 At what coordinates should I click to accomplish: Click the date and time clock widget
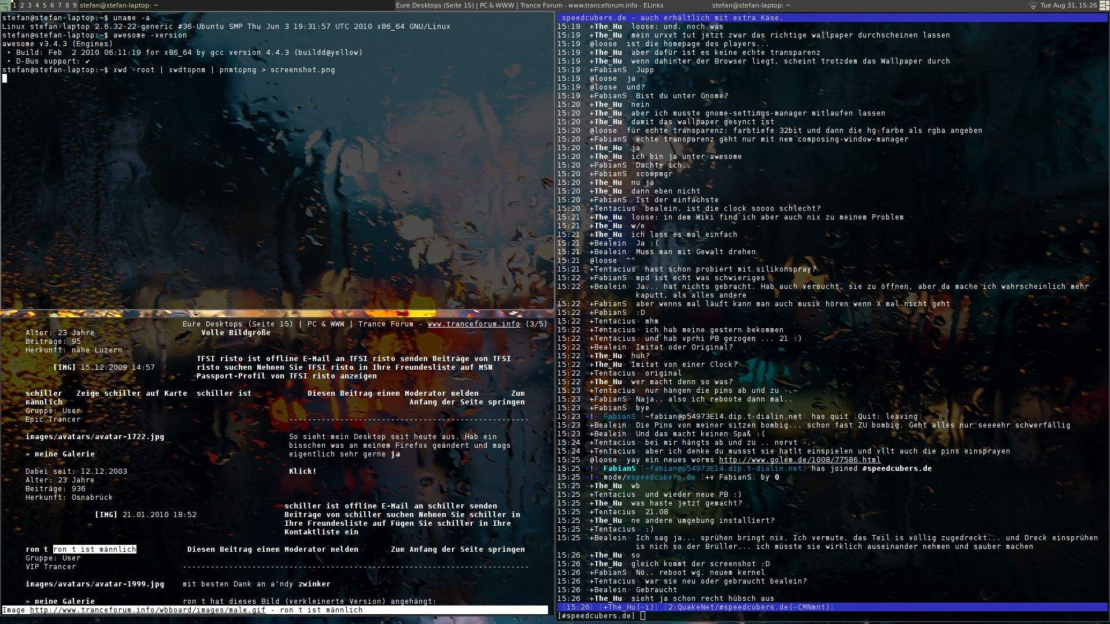point(1068,5)
